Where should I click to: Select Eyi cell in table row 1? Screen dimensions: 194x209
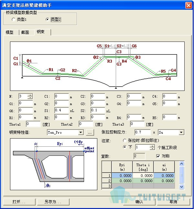122,176
